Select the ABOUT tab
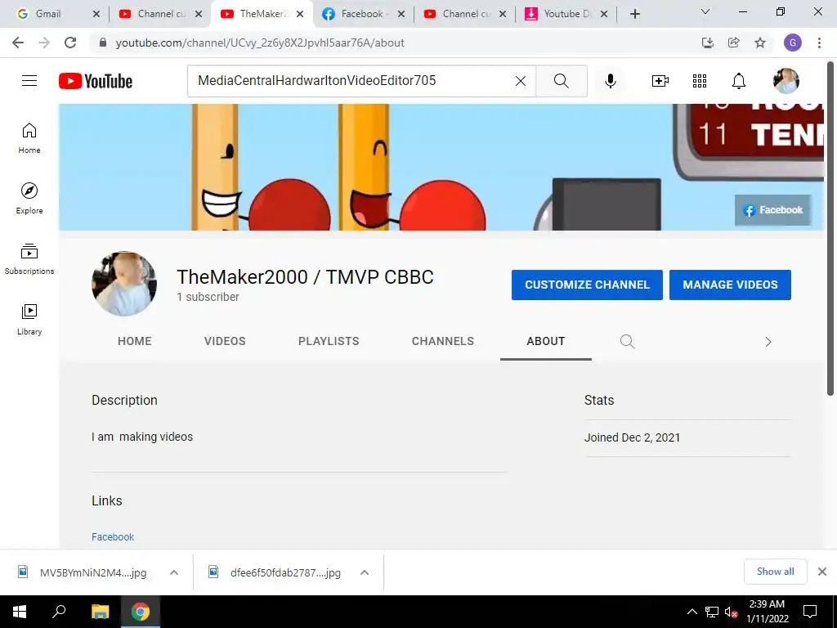This screenshot has width=837, height=628. (545, 341)
